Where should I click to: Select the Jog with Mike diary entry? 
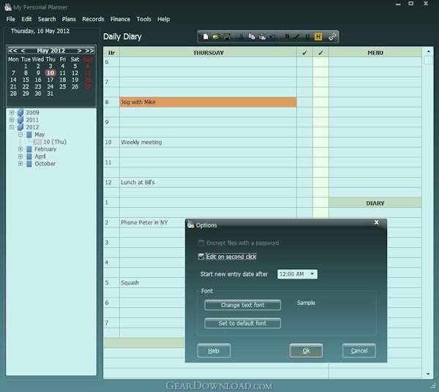tap(208, 102)
